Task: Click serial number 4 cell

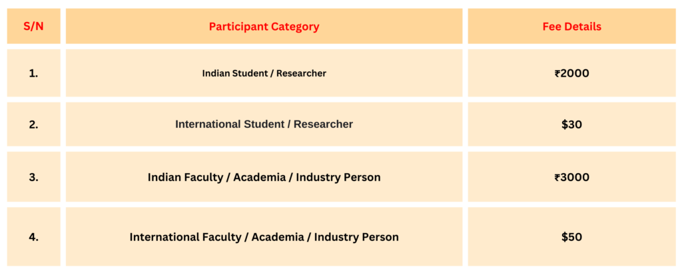Action: (33, 236)
